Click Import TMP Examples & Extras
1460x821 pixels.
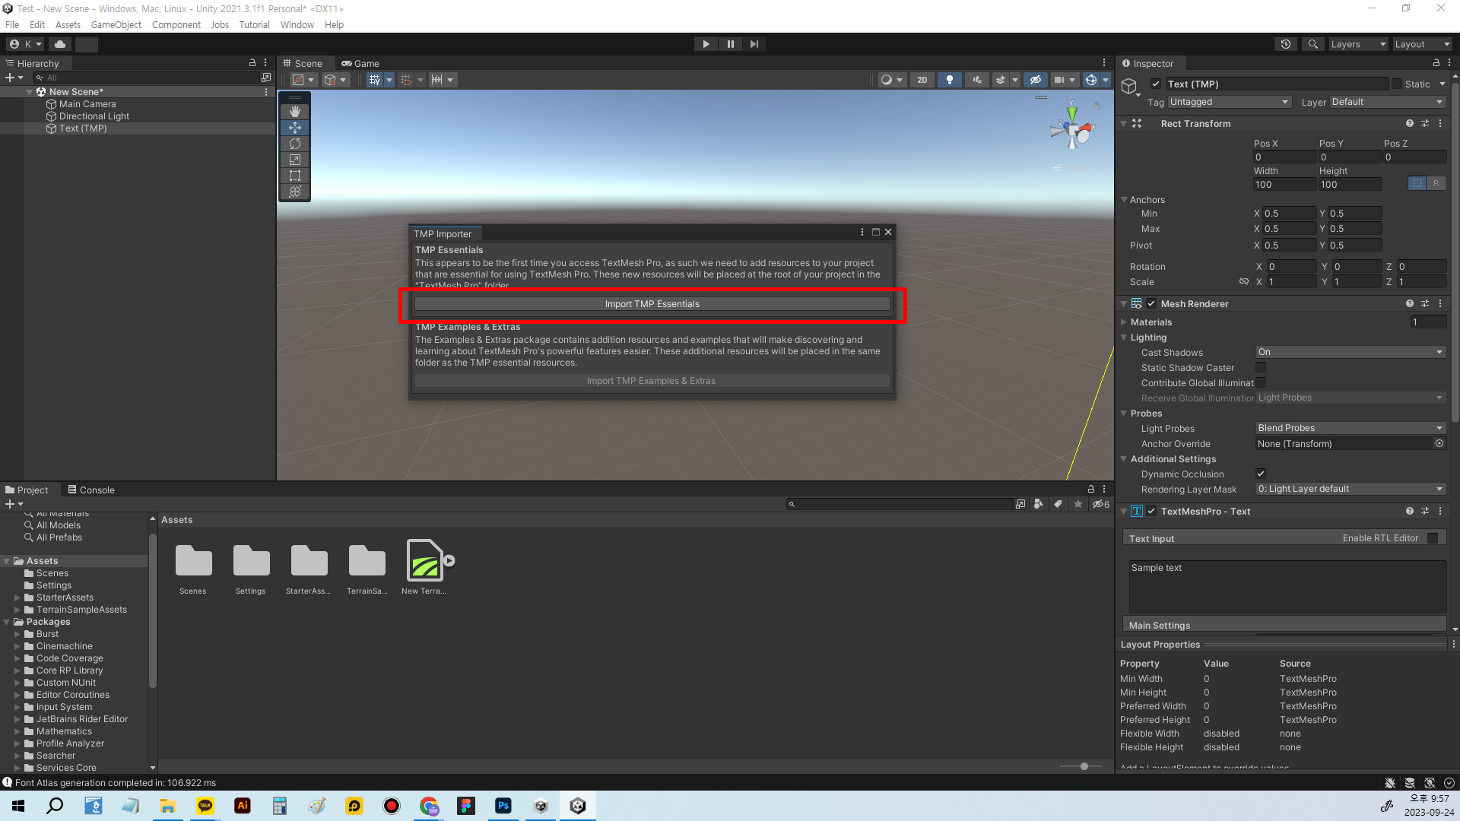click(x=652, y=380)
